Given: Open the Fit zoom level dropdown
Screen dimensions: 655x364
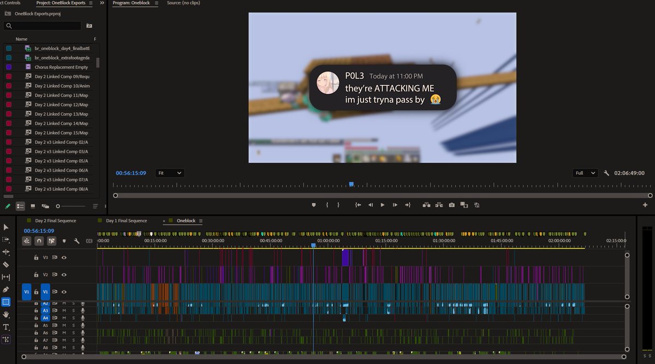Looking at the screenshot, I should (x=169, y=173).
